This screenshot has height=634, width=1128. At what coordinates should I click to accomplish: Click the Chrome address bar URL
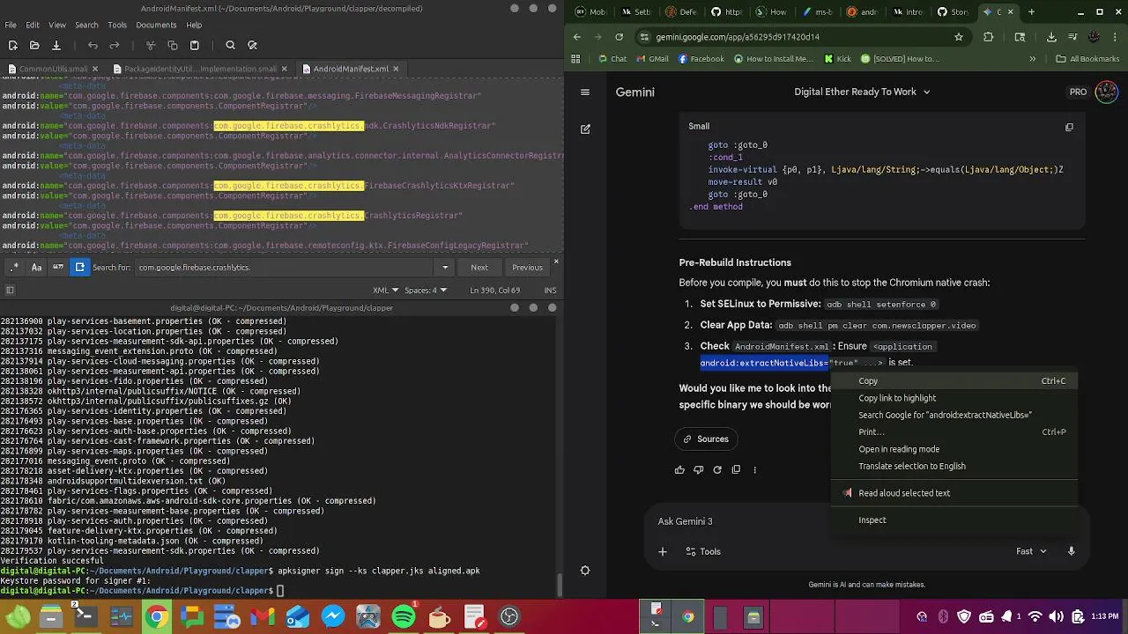[738, 37]
